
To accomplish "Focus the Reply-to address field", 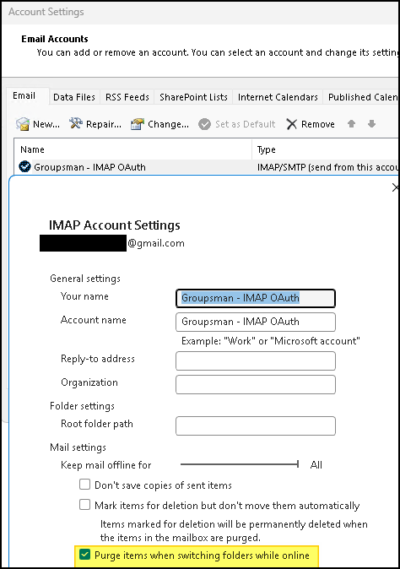I will click(x=256, y=360).
